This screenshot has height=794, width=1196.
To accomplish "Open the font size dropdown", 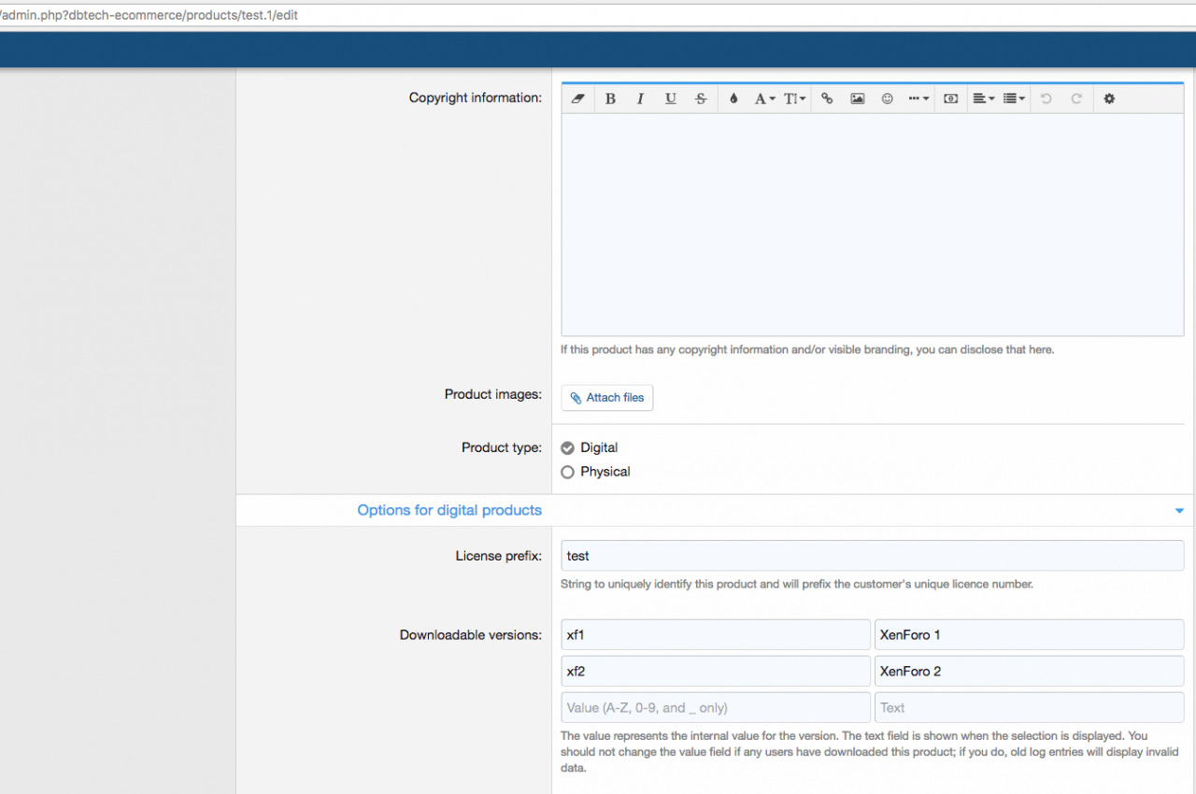I will click(x=794, y=99).
